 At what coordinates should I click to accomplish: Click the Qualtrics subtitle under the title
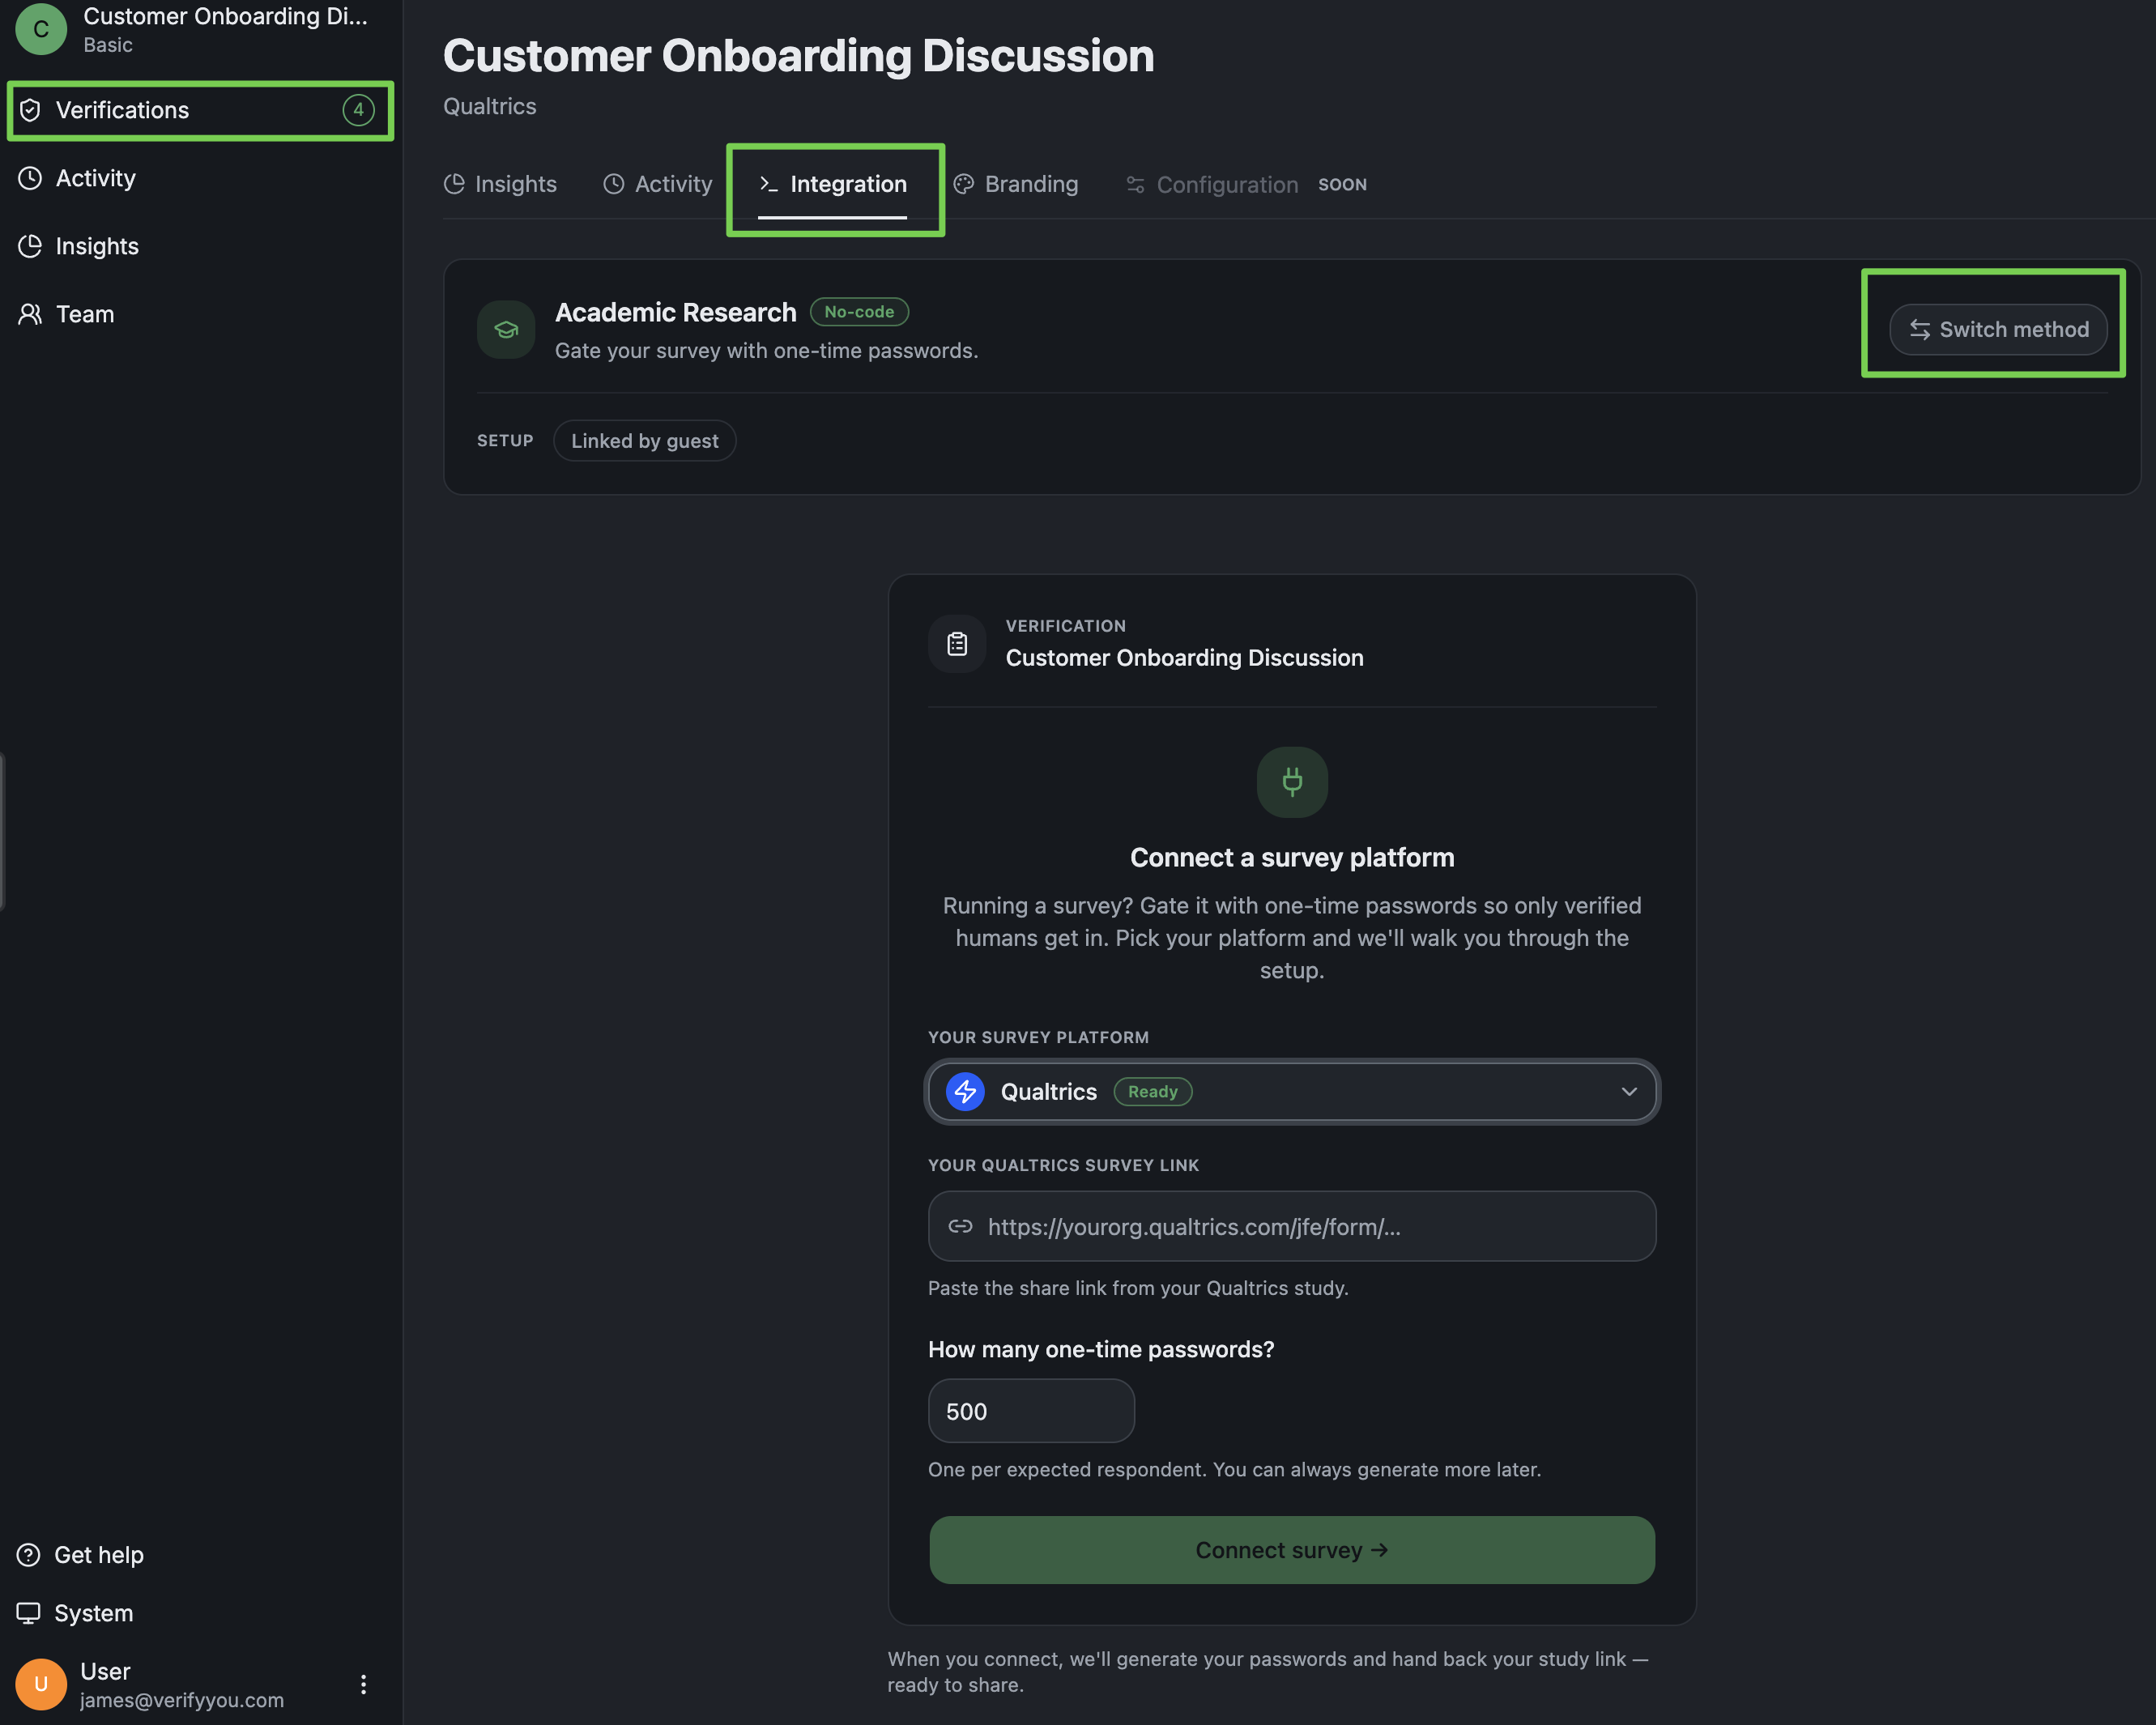point(490,106)
